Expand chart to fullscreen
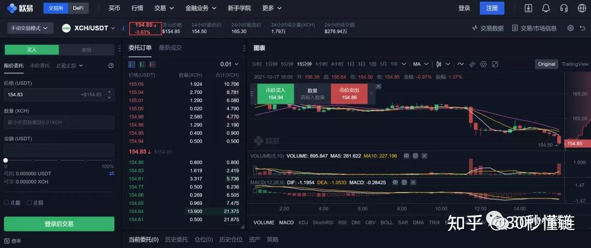Image resolution: width=591 pixels, height=248 pixels. coord(495,64)
